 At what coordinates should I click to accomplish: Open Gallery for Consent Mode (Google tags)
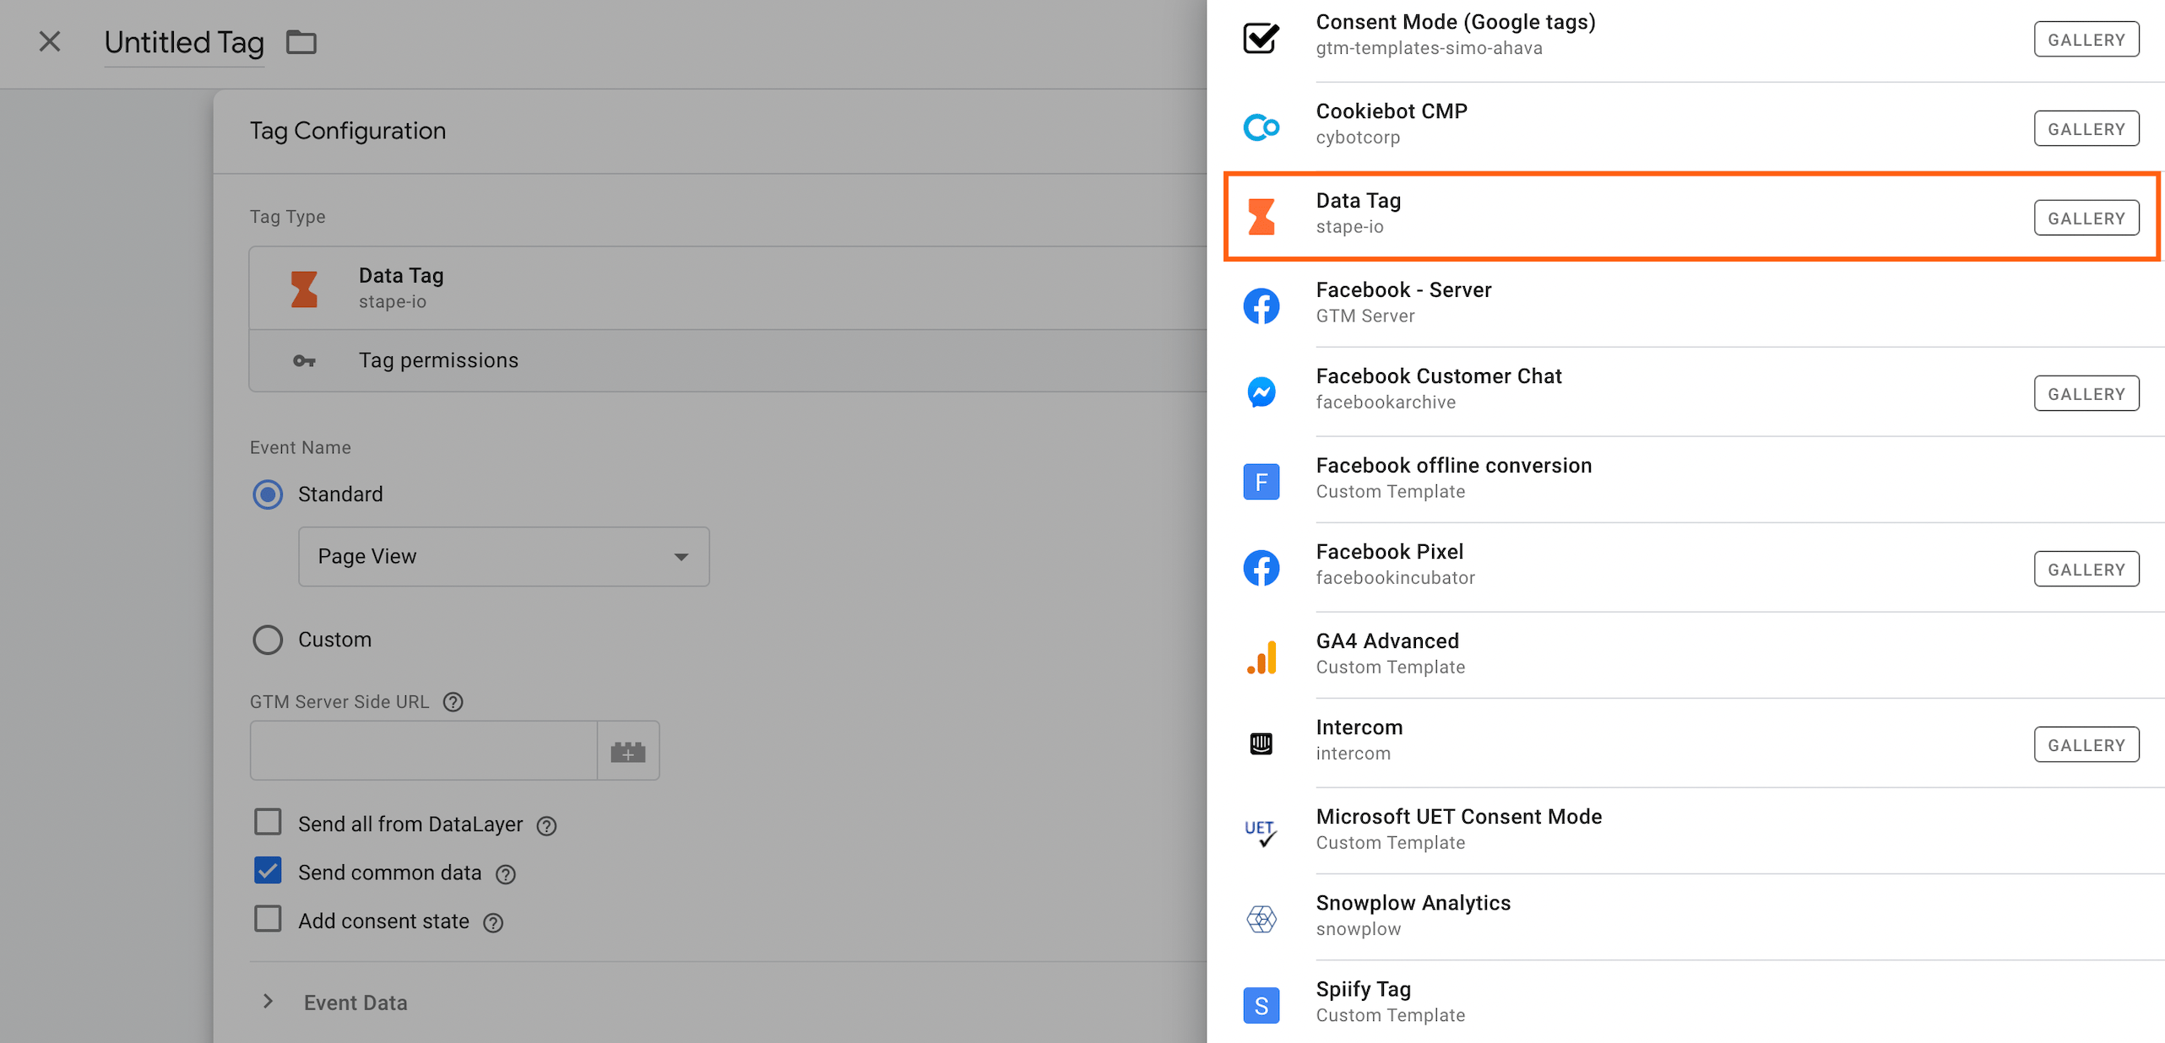2086,40
